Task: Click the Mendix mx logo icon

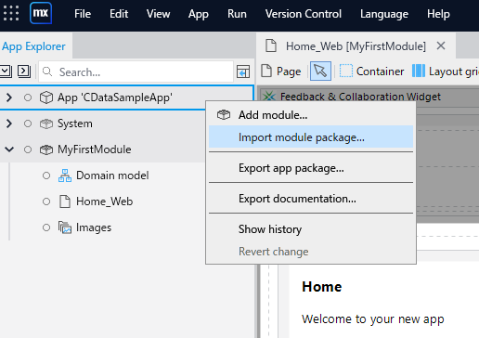Action: 41,13
